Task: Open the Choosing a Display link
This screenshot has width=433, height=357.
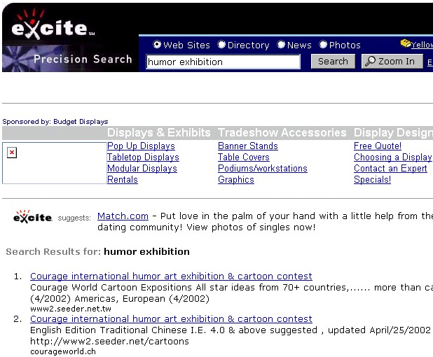Action: (392, 157)
